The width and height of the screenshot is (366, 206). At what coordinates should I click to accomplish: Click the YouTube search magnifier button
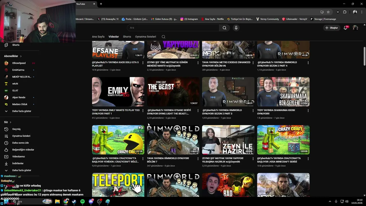click(224, 28)
